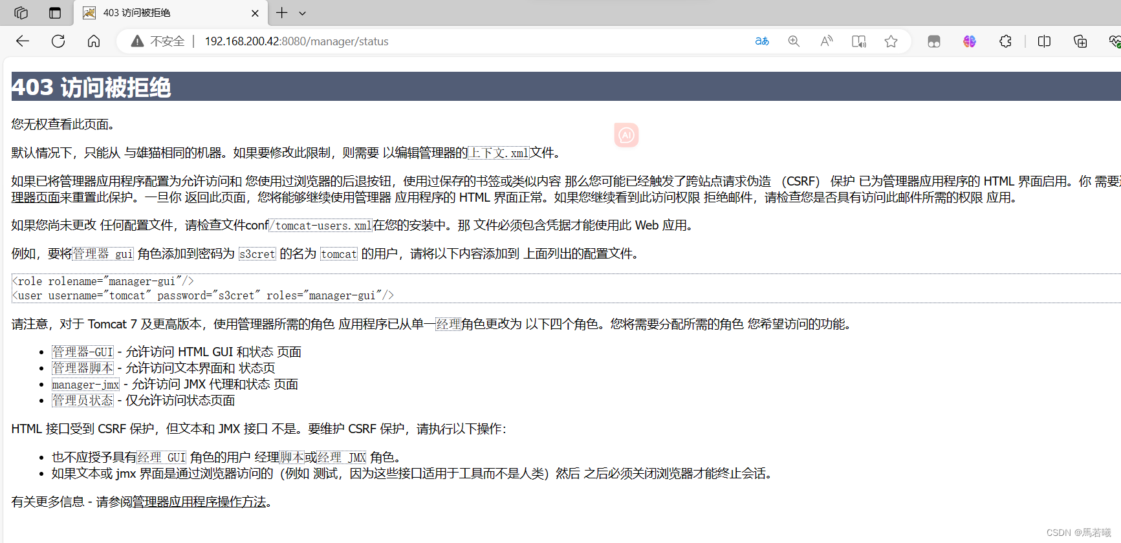
Task: Click the 您无权查看此页面 message text
Action: 63,125
